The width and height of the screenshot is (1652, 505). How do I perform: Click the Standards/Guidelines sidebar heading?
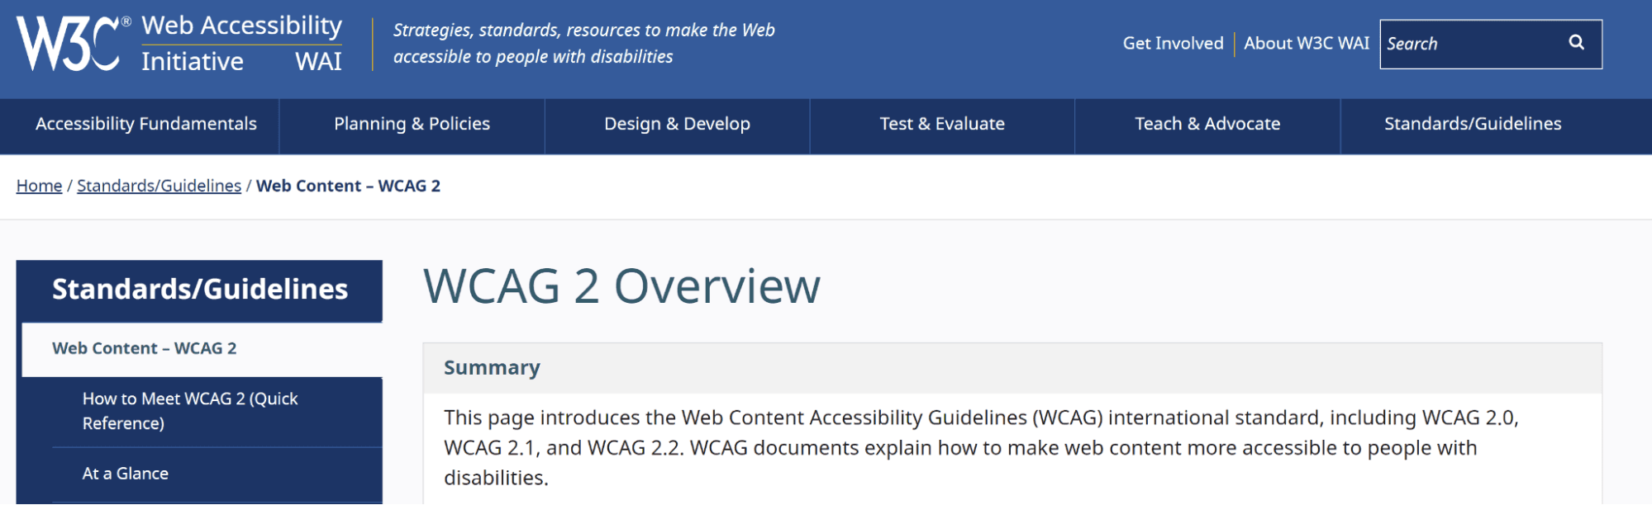[x=200, y=290]
